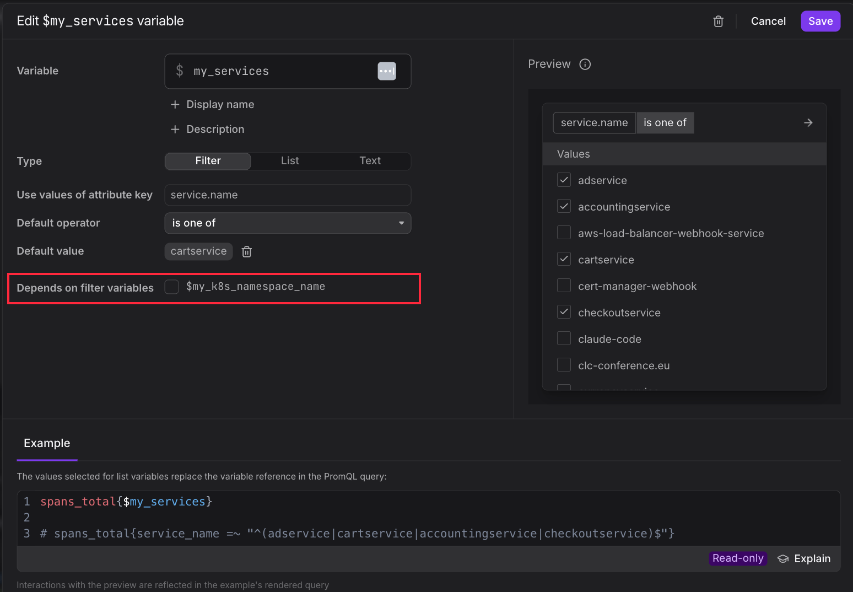Click the 'Use values of attribute key' label
Image resolution: width=853 pixels, height=592 pixels.
(84, 195)
